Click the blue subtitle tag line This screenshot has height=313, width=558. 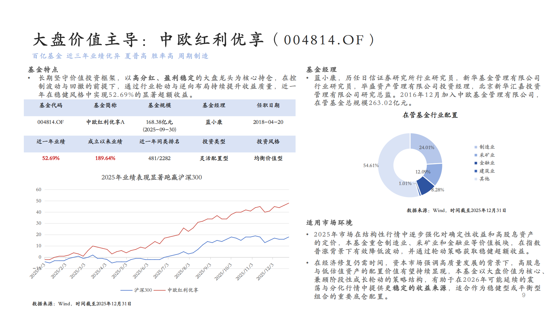(x=120, y=56)
